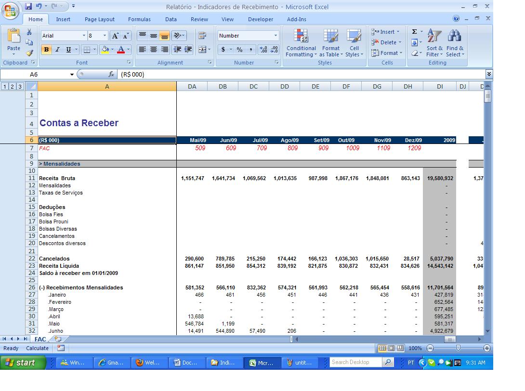
Task: Open the Fill Color dropdown arrow
Action: click(112, 50)
